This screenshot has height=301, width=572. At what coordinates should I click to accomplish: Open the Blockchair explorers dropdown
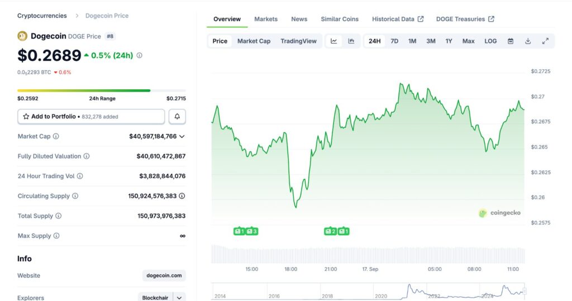point(155,298)
